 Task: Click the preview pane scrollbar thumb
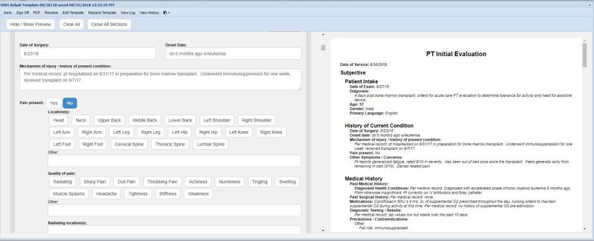tap(585, 55)
